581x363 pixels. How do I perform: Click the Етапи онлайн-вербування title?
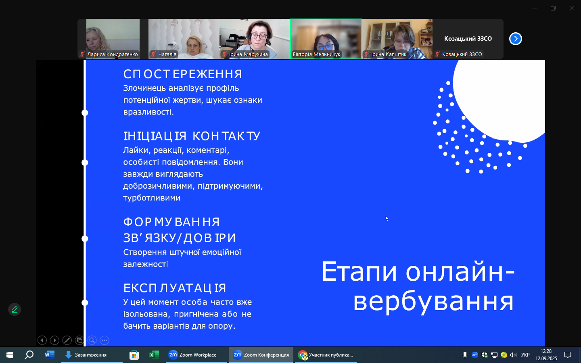point(418,286)
